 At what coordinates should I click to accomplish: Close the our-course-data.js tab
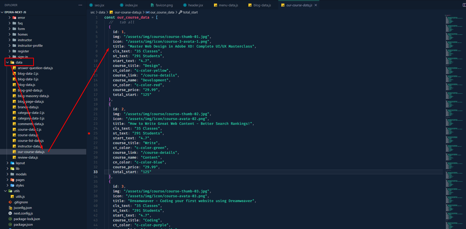pos(316,5)
